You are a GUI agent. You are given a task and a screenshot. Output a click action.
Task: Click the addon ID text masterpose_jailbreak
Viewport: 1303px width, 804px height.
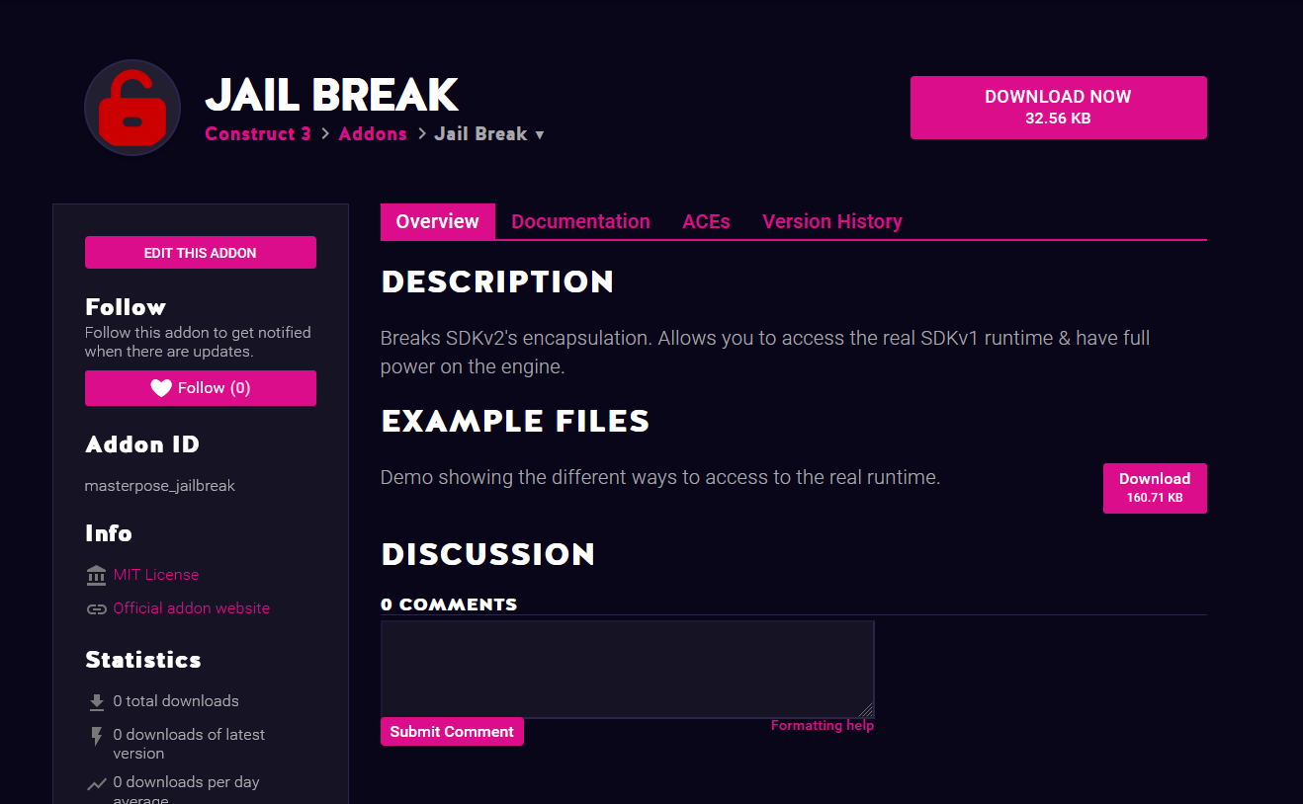pyautogui.click(x=160, y=486)
